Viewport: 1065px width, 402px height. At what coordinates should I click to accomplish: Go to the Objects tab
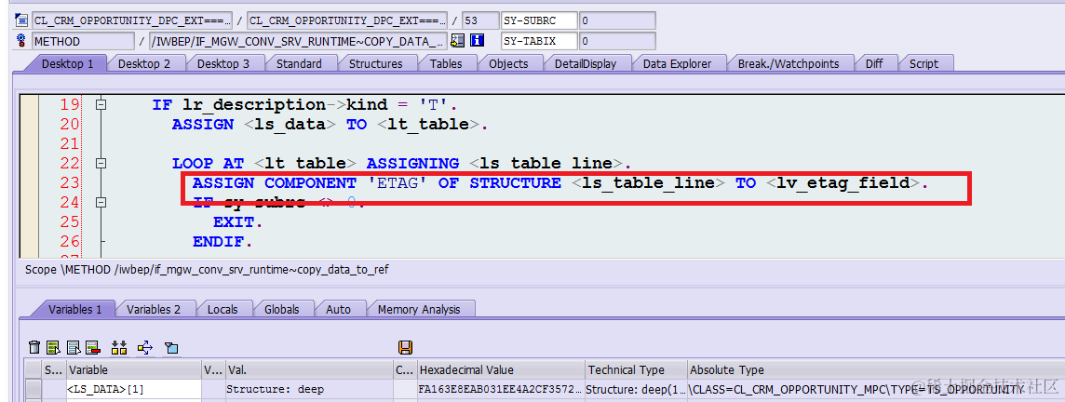point(508,63)
